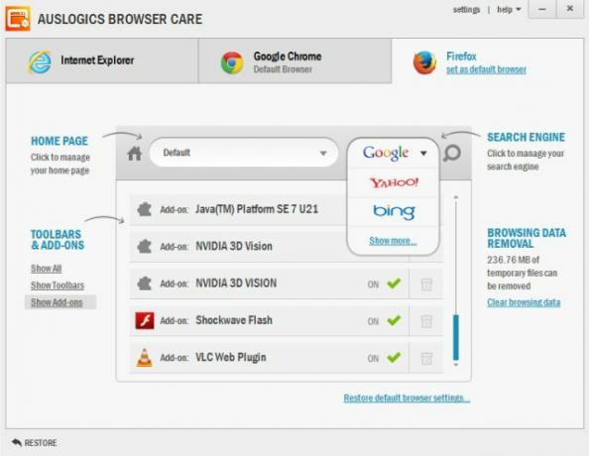Select Yahoo! as search engine

[394, 183]
